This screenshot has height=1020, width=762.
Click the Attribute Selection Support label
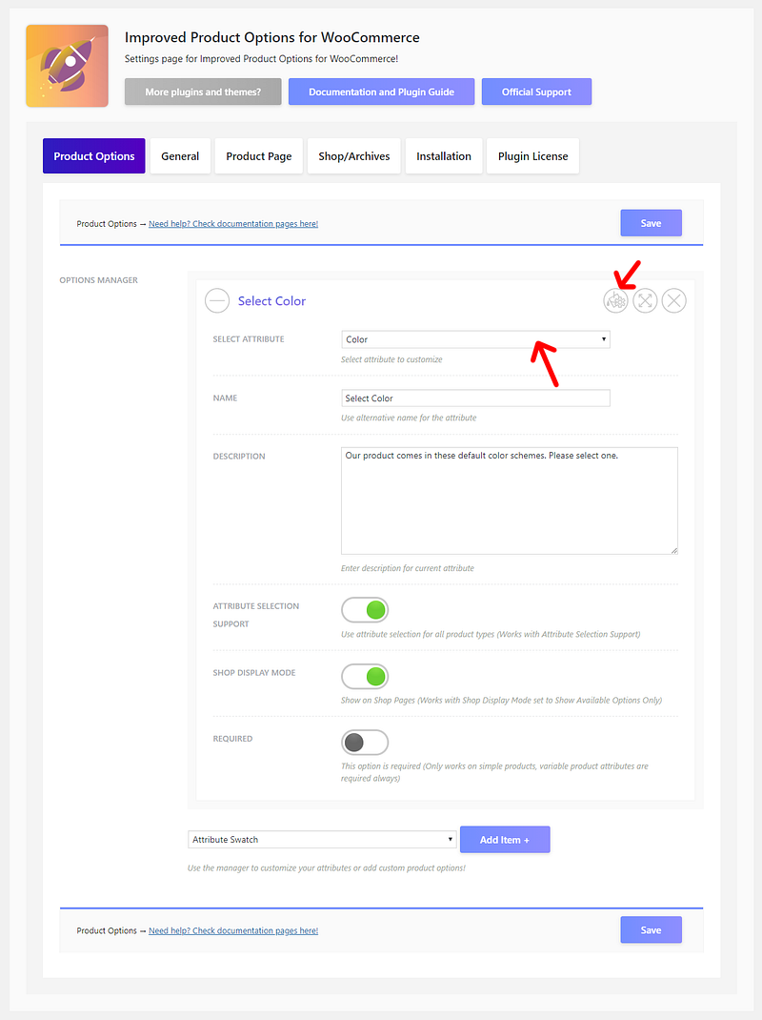pos(256,615)
